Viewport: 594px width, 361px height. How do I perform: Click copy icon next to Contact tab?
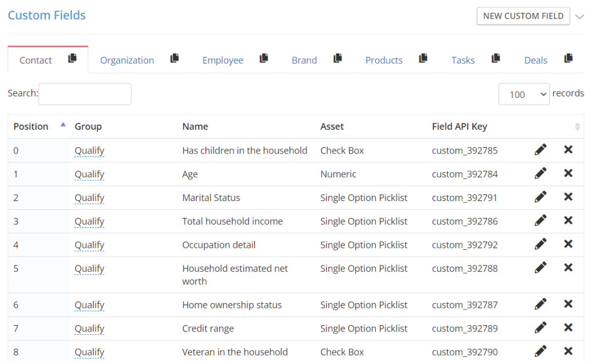tap(72, 59)
